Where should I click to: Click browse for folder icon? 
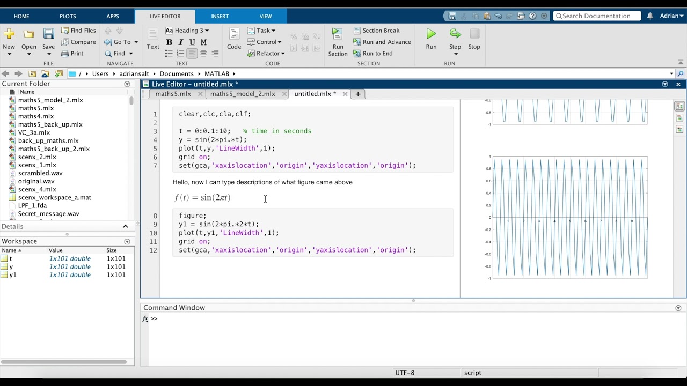pos(46,74)
